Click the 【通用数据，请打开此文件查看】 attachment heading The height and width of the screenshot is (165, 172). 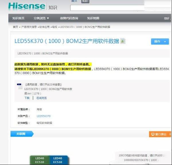pyautogui.click(x=44, y=85)
